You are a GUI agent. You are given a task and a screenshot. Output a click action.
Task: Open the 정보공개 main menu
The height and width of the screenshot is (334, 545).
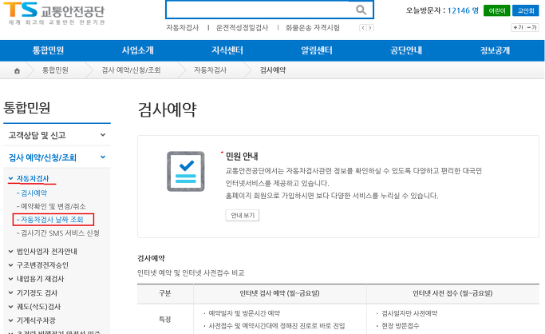point(496,50)
